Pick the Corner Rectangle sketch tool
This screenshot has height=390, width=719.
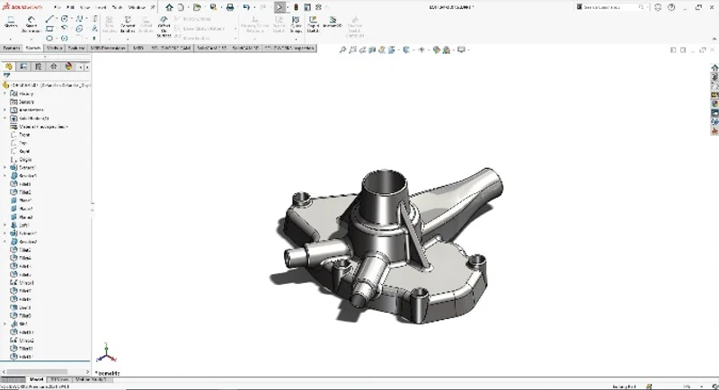click(x=49, y=29)
